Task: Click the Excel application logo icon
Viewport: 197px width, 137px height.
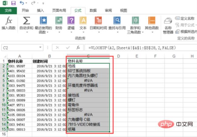Action: (5, 3)
